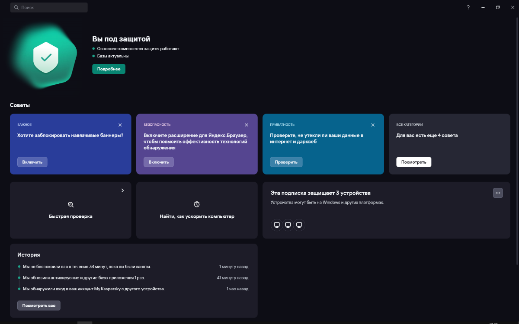Viewport: 519px width, 324px height.
Task: Click the 1 час назад timestamp
Action: (237, 289)
